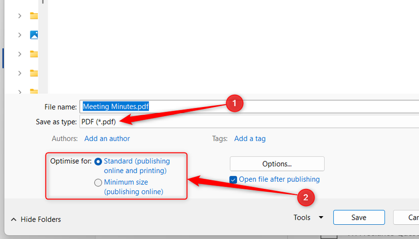Viewport: 419px width, 239px height.
Task: Select the topmost yellow folder icon
Action: pos(34,16)
